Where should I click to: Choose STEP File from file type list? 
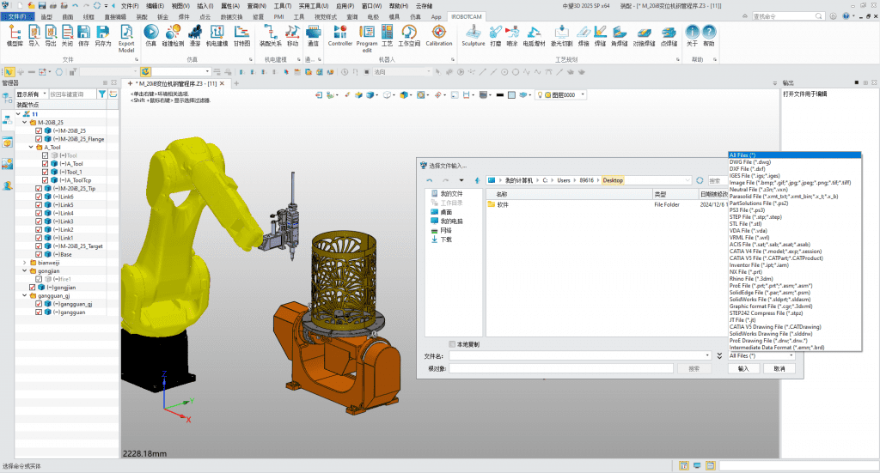(755, 216)
